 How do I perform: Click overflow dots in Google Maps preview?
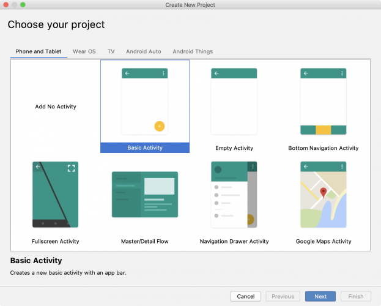342,166
